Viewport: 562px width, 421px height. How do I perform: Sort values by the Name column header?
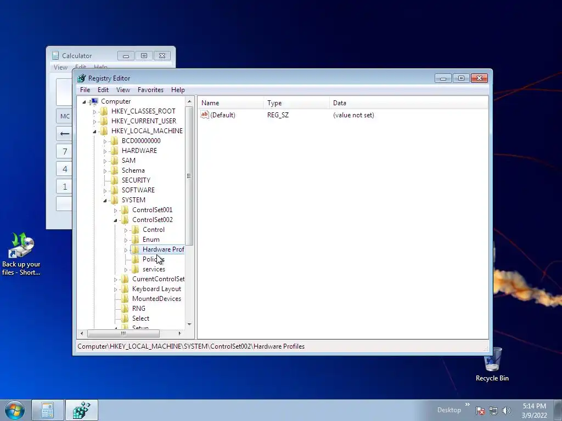(x=231, y=103)
